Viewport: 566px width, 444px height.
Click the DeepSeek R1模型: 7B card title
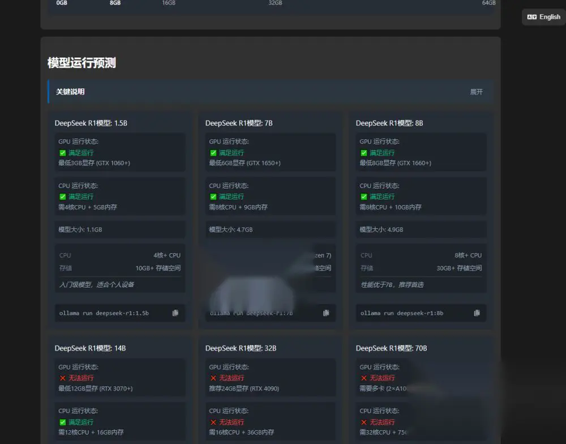[x=239, y=123]
